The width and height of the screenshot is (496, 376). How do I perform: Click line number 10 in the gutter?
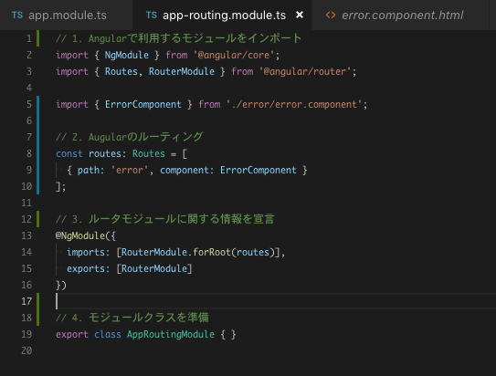(26, 186)
